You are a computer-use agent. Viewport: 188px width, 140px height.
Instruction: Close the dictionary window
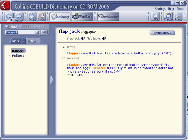pyautogui.click(x=182, y=3)
